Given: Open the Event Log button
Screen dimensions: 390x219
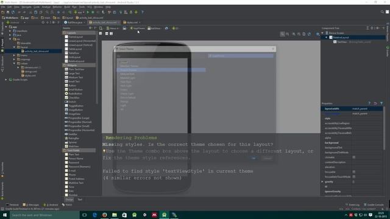Looking at the screenshot, I should [352, 205].
